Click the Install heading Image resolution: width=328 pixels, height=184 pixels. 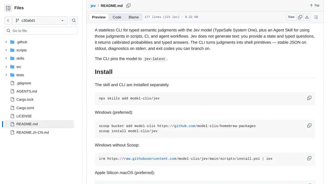(x=104, y=72)
